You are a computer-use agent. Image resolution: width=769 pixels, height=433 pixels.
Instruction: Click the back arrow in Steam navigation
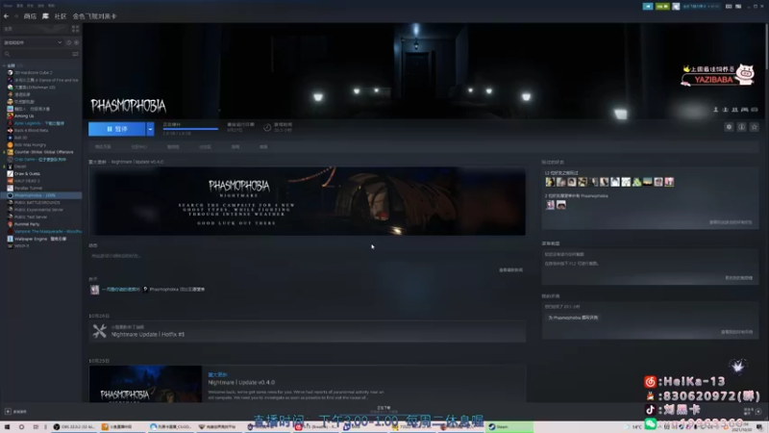click(6, 16)
